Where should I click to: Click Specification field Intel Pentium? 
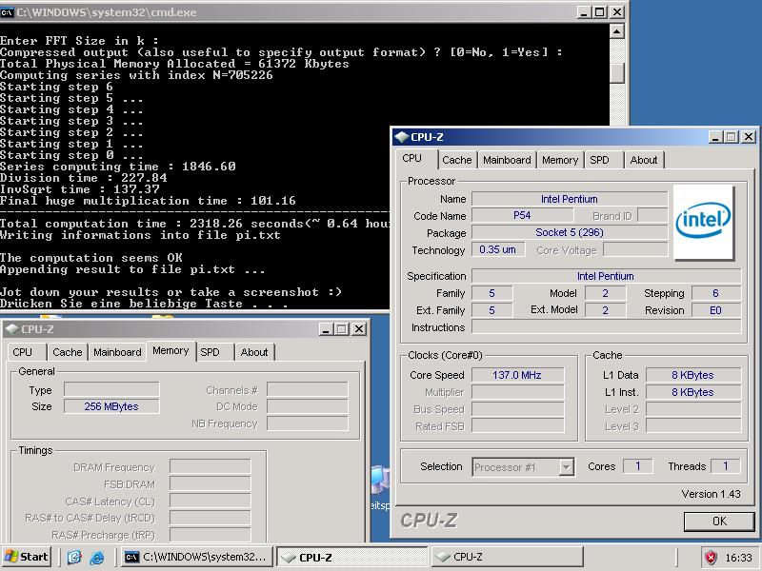606,276
